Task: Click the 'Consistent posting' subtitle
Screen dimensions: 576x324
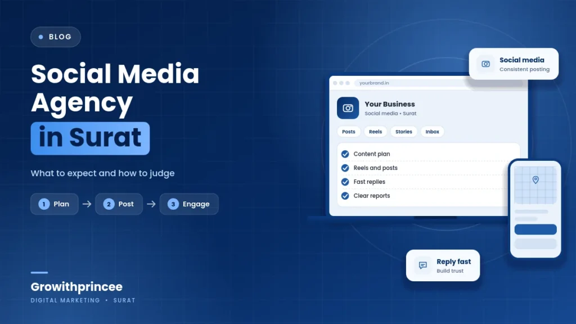Action: (x=525, y=69)
